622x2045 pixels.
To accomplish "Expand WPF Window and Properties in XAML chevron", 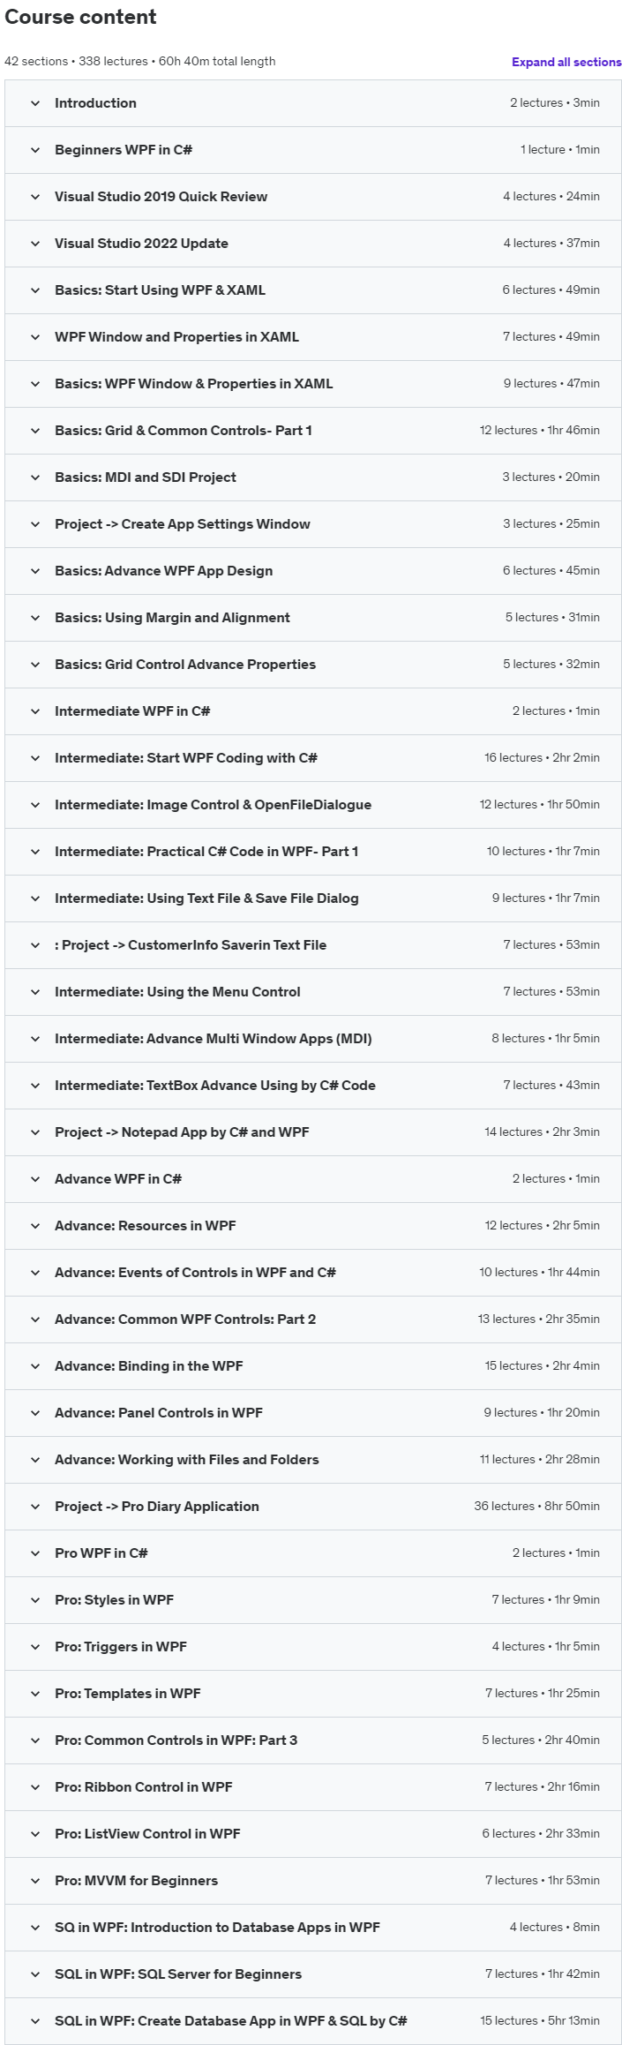I will coord(35,337).
